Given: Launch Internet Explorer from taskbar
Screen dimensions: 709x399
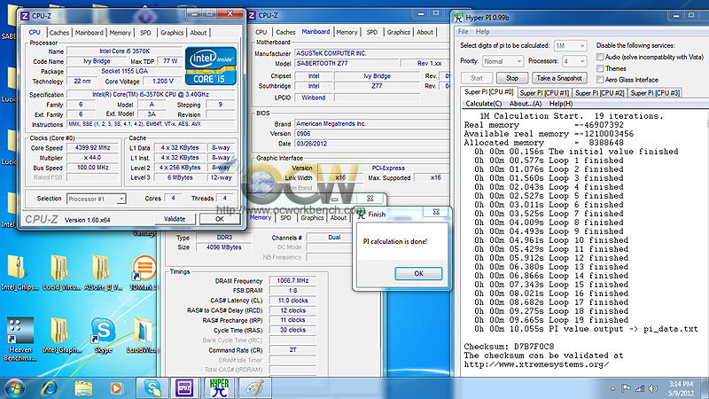Looking at the screenshot, I should pos(49,388).
